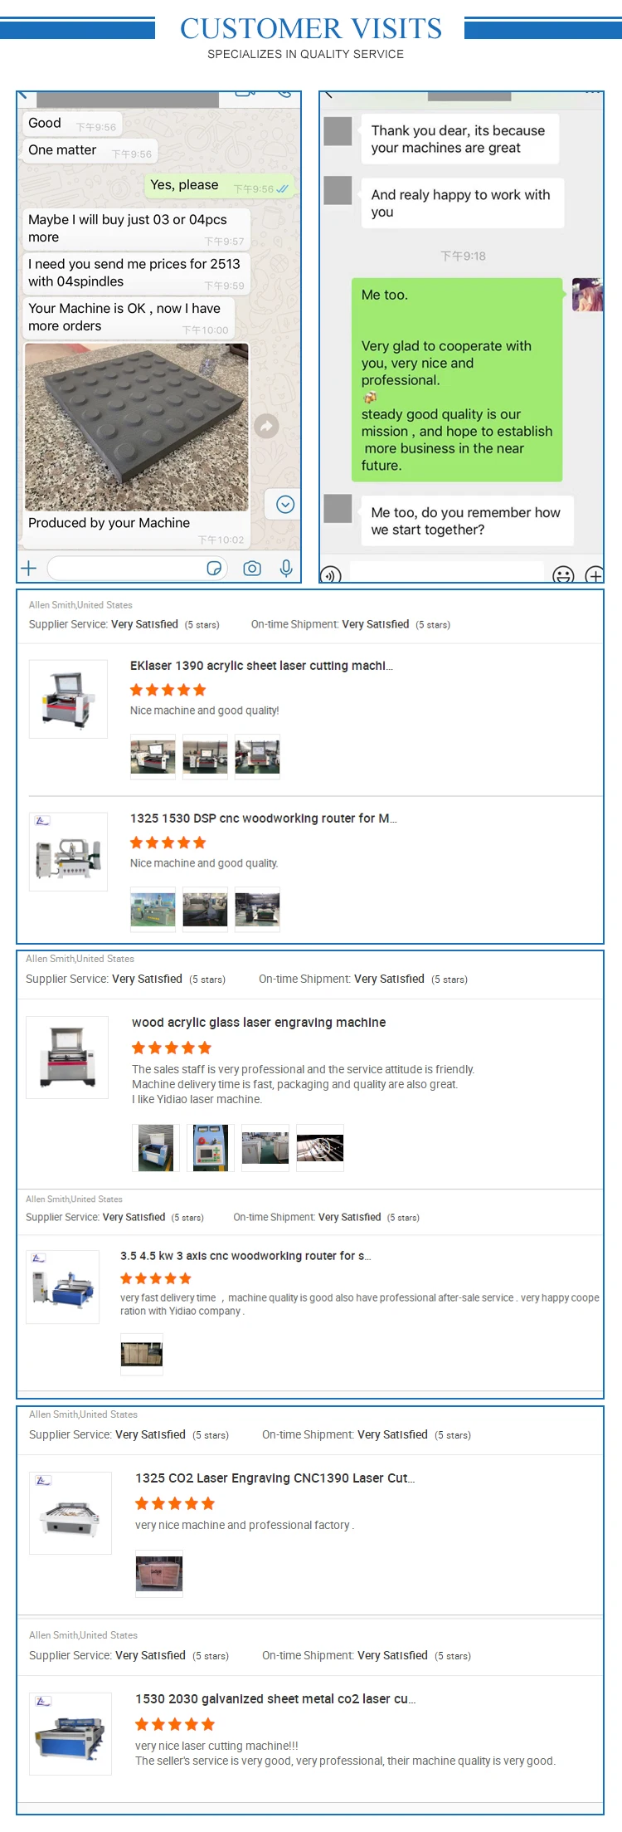
Task: Tap the microphone icon in left chat
Action: pyautogui.click(x=286, y=569)
